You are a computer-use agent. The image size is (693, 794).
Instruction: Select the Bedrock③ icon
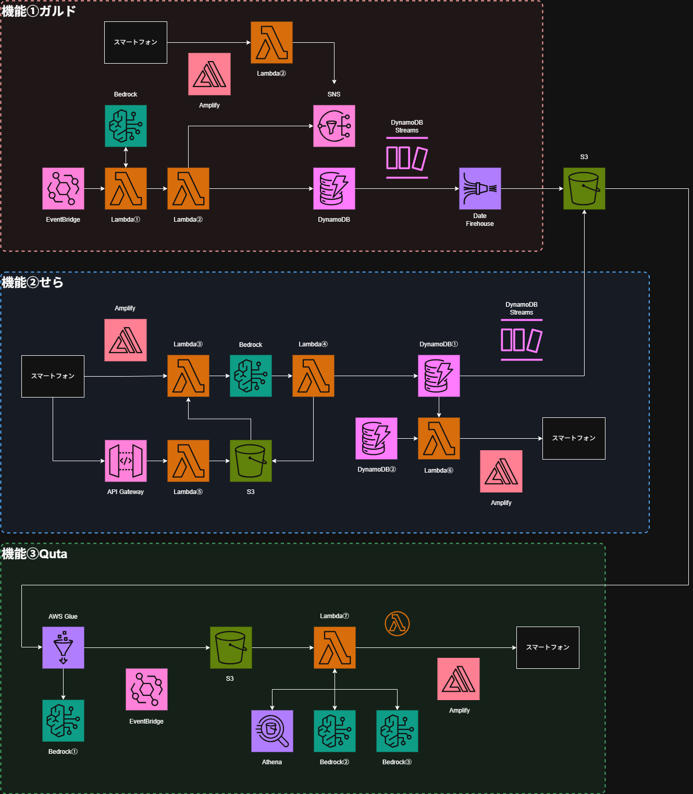[x=397, y=731]
